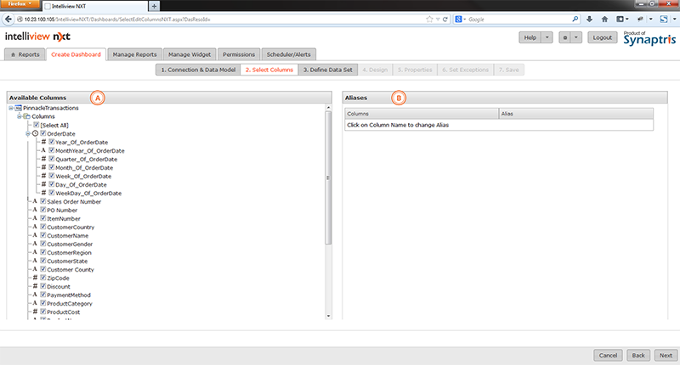Click the OrderDate clock icon

(35, 133)
